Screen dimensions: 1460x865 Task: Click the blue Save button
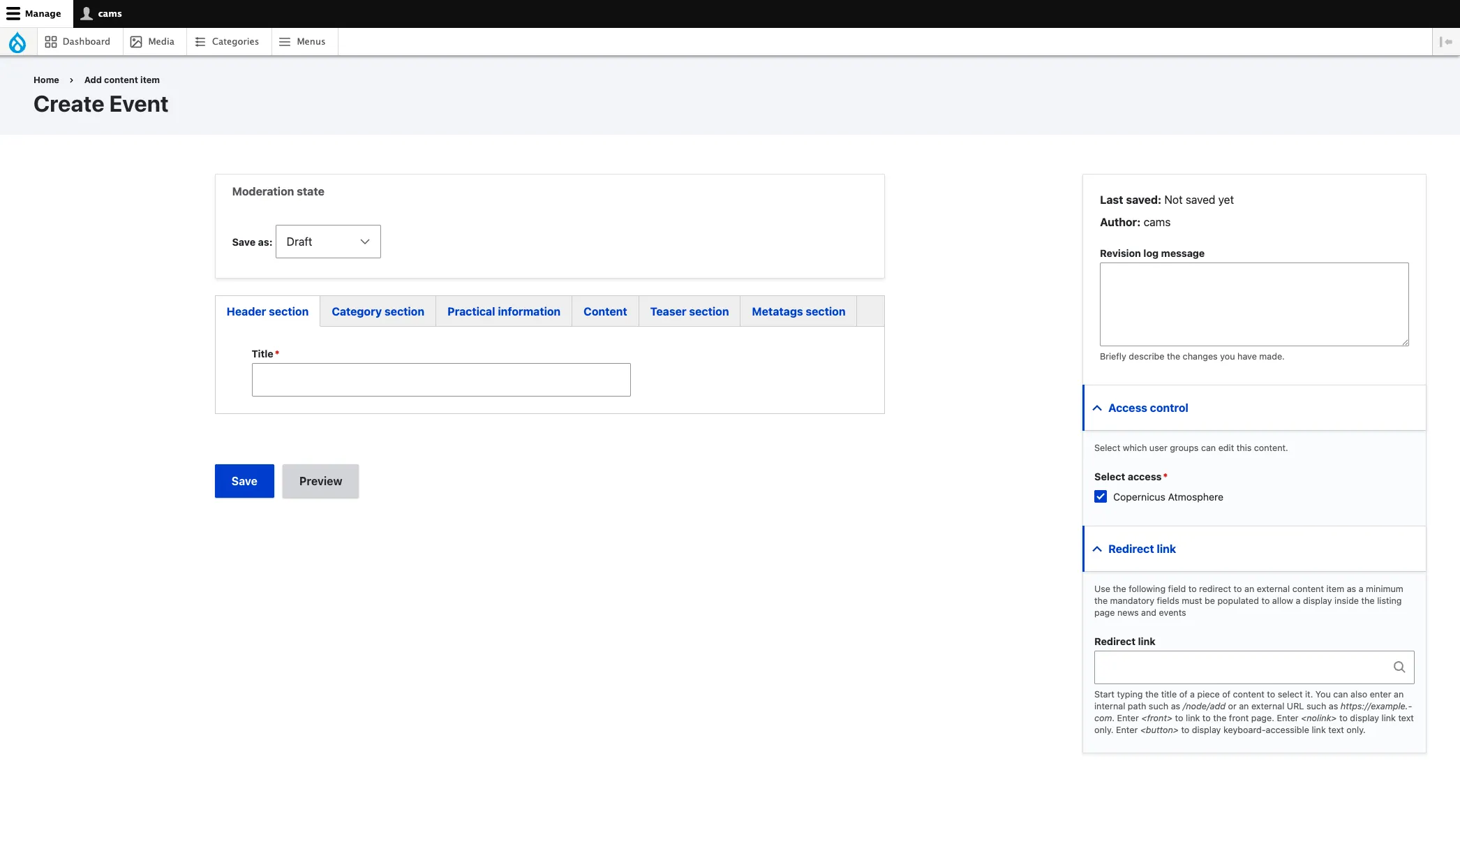pos(244,481)
